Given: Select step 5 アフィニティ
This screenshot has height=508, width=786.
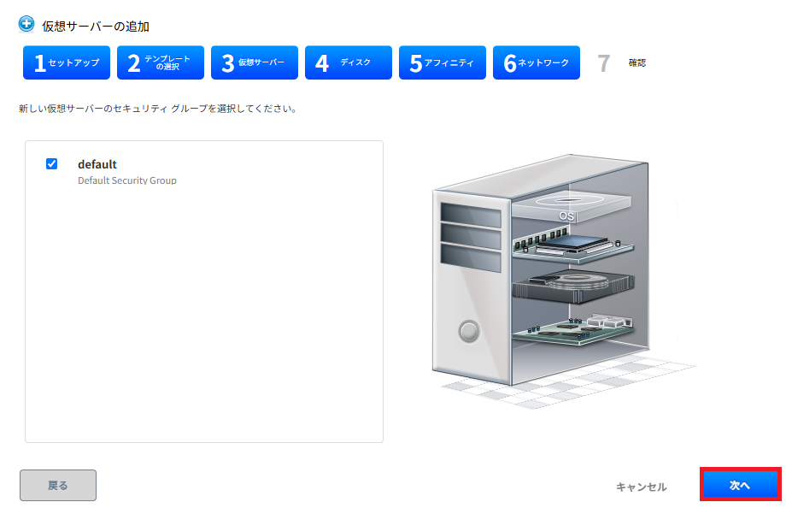Looking at the screenshot, I should 443,62.
